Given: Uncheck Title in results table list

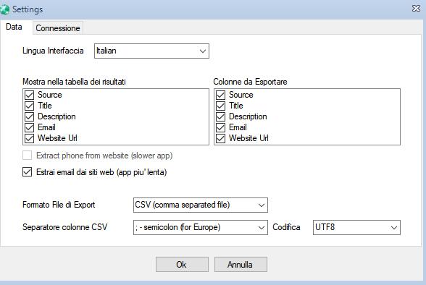Looking at the screenshot, I should 29,106.
